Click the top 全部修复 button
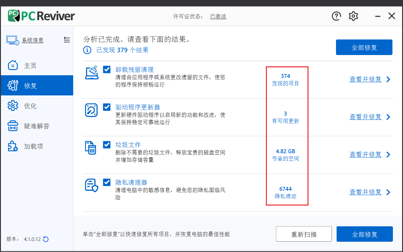Viewport: 403px width, 252px height. click(x=364, y=47)
